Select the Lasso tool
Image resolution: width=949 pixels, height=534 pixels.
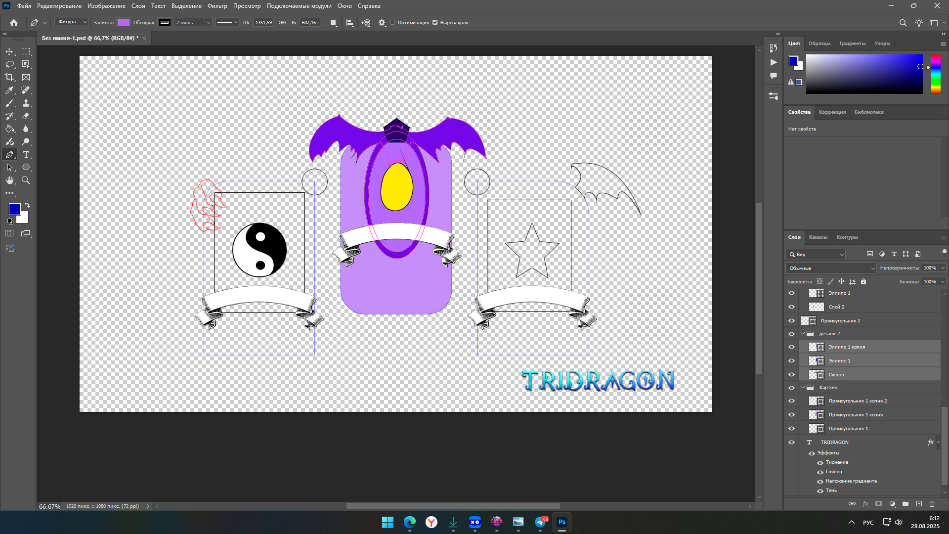click(x=9, y=64)
